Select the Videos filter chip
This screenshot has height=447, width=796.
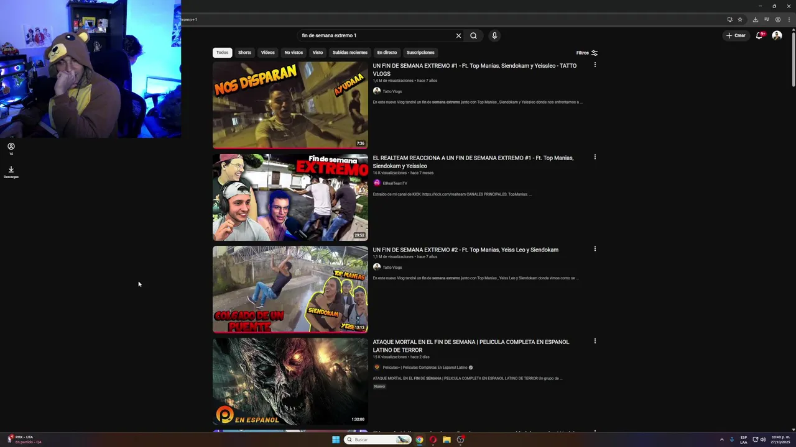267,53
